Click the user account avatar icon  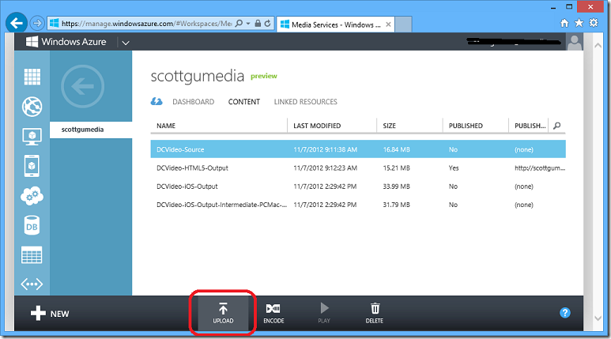[x=575, y=42]
